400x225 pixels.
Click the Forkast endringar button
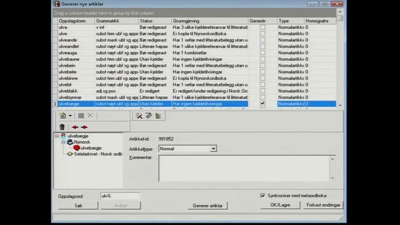pos(323,205)
